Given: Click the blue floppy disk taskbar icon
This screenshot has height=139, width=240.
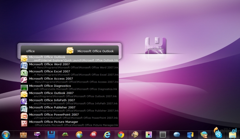Looking at the screenshot, I should click(x=51, y=135).
